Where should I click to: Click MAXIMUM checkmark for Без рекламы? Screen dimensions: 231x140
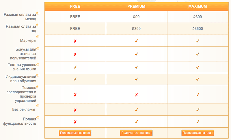[198, 110]
